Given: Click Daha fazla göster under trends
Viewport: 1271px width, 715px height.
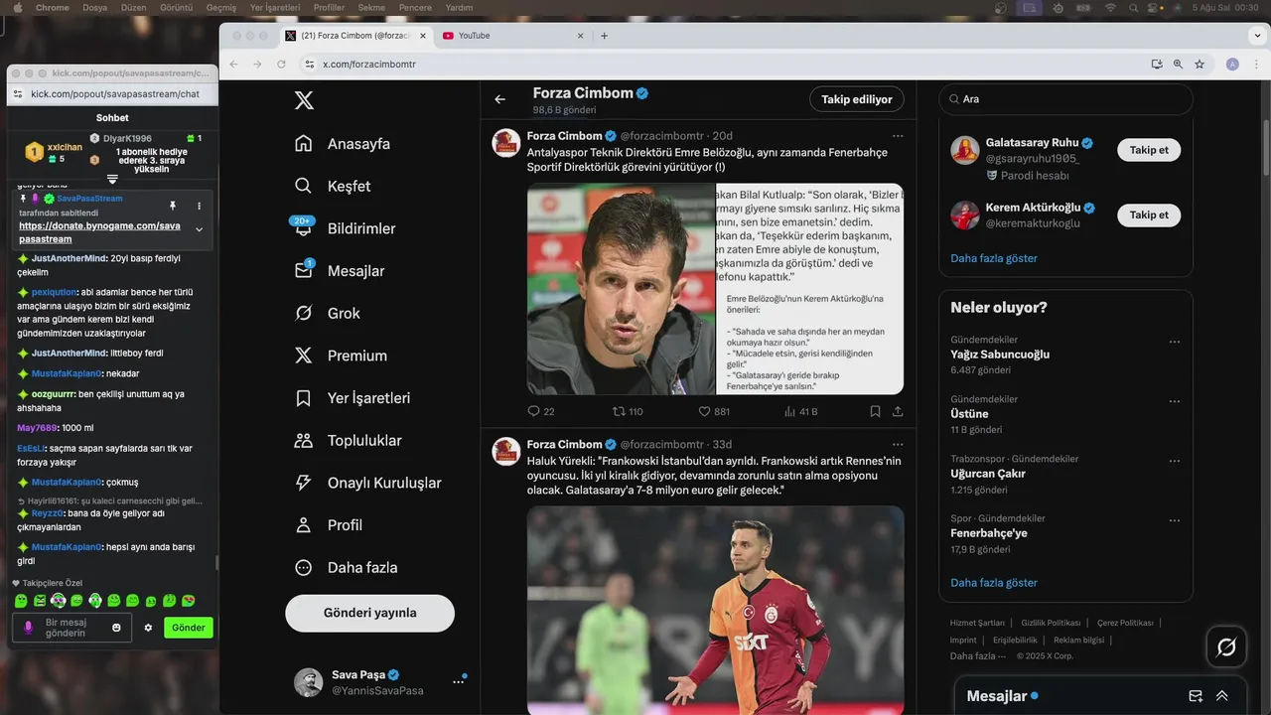Looking at the screenshot, I should point(994,583).
